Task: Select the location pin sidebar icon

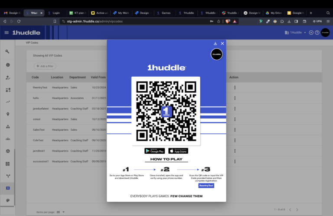Action: click(x=7, y=114)
